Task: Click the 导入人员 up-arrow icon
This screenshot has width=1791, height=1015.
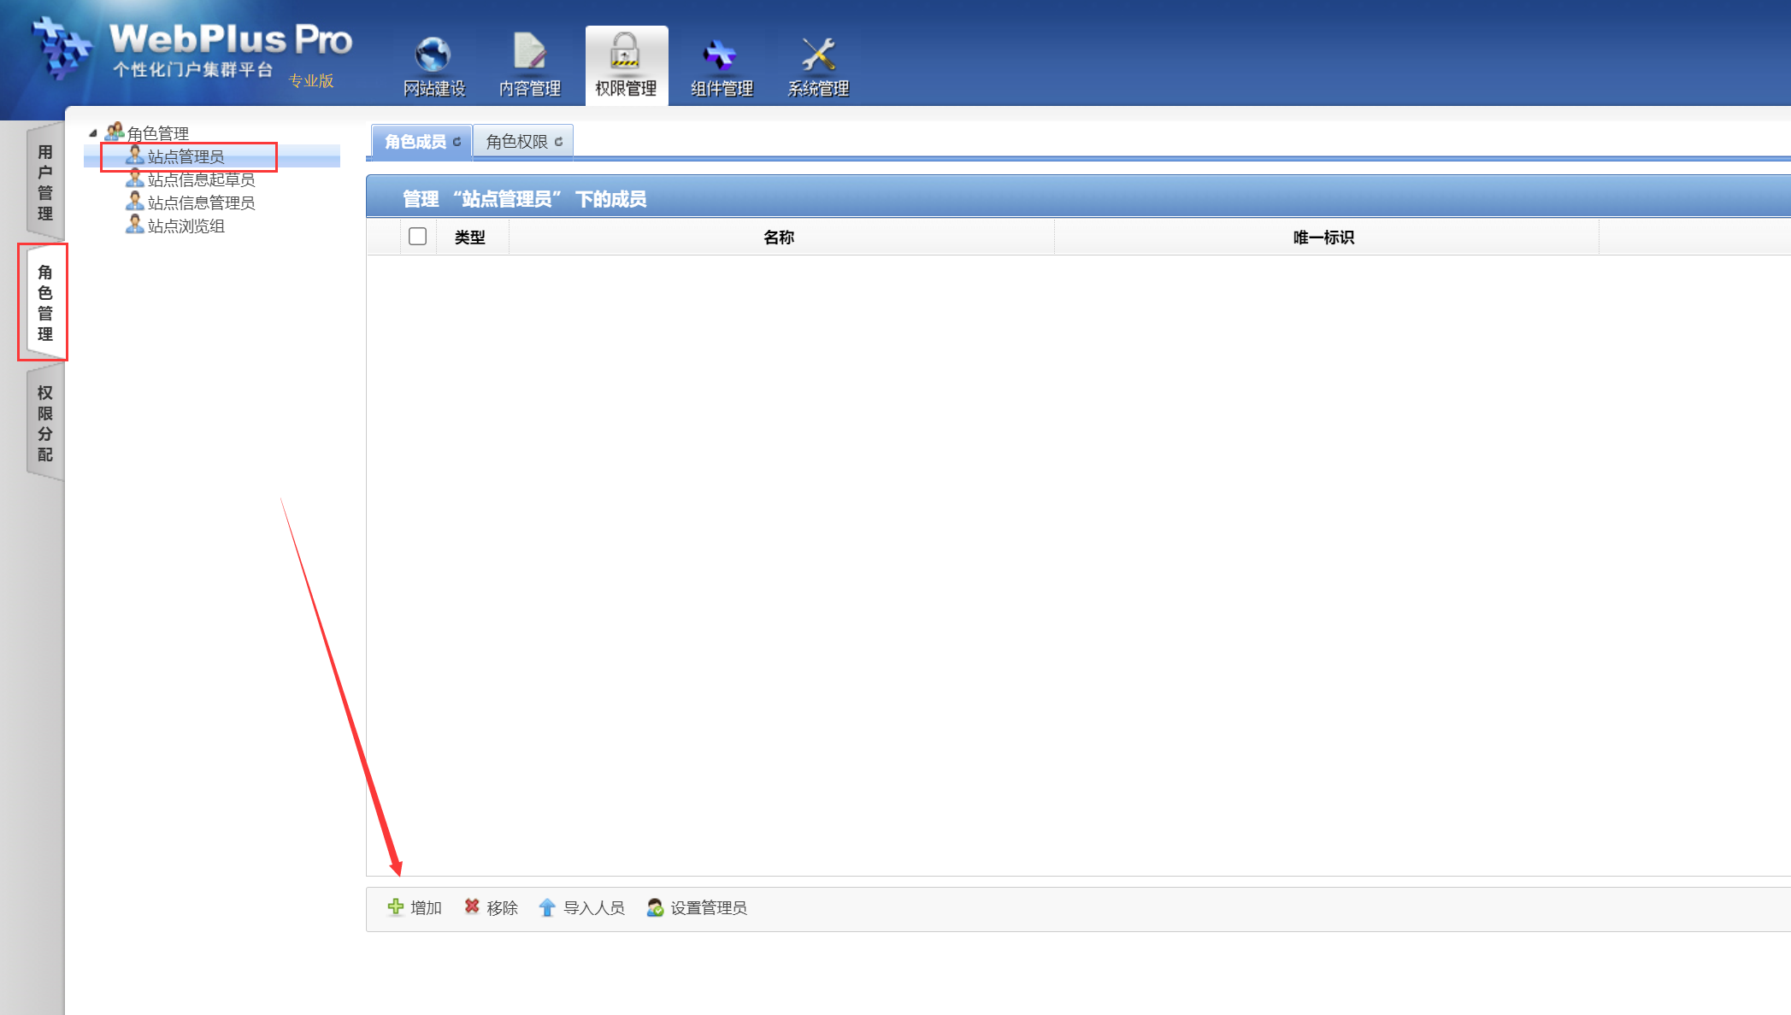Action: coord(547,907)
